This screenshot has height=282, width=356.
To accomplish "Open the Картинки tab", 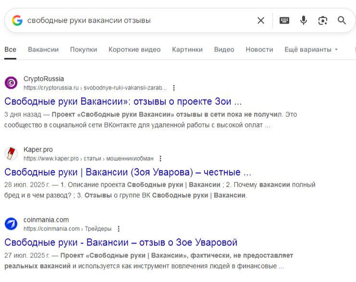I will pos(187,50).
